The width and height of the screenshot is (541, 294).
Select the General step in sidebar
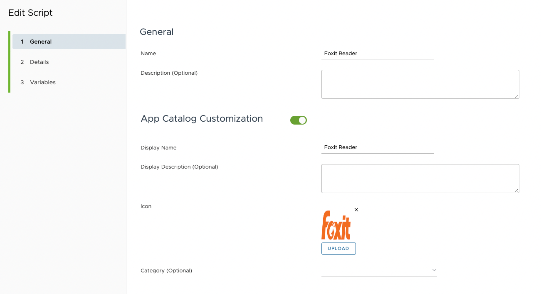click(41, 42)
